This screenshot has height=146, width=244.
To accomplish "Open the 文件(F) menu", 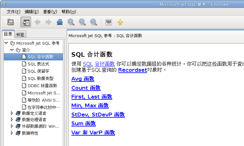I will [14, 12].
